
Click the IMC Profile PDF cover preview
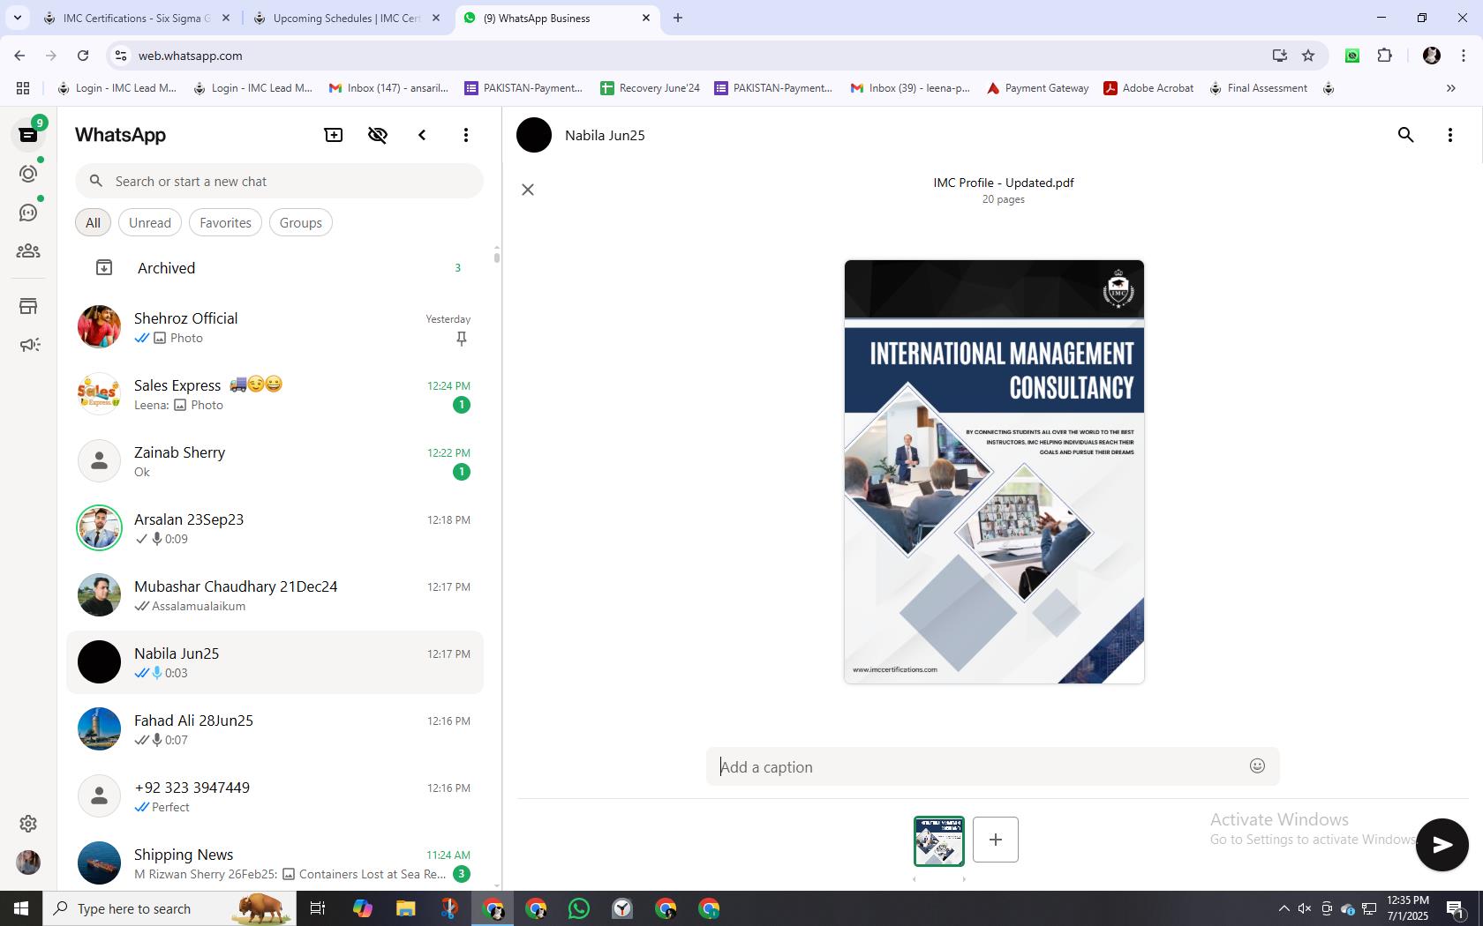[994, 472]
